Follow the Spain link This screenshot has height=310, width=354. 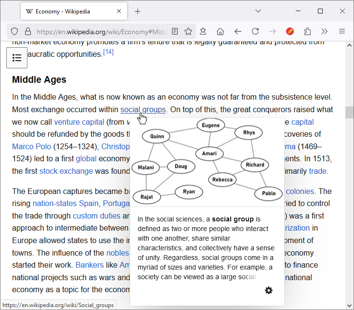click(89, 204)
